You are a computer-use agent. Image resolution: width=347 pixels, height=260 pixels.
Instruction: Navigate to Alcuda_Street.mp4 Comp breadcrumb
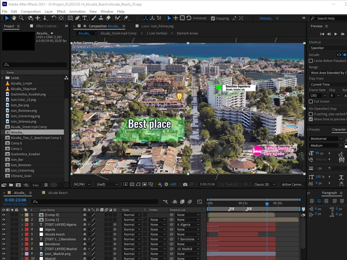pyautogui.click(x=118, y=33)
